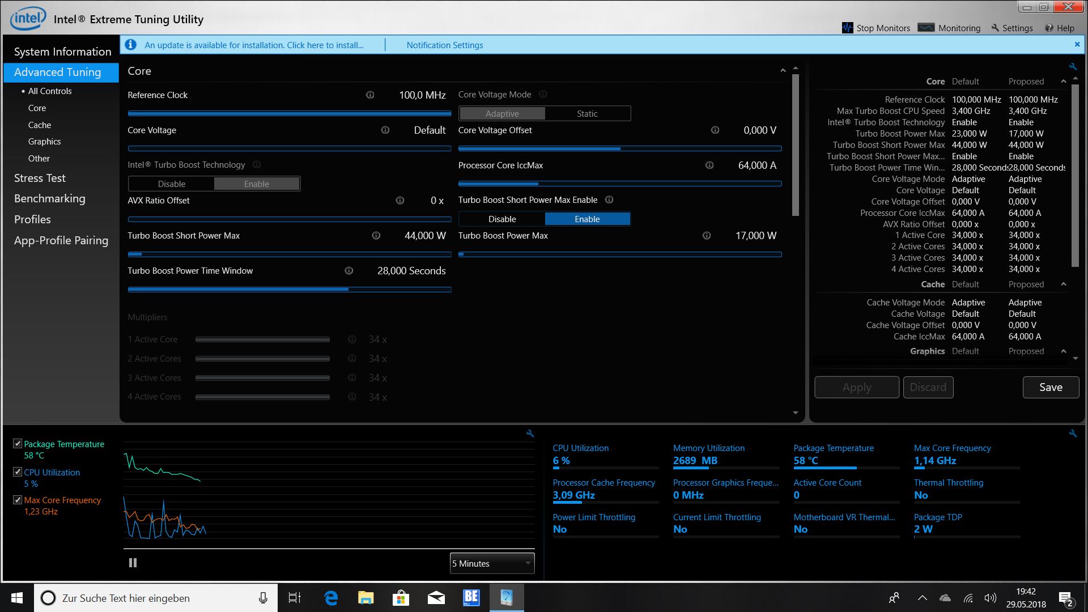Image resolution: width=1088 pixels, height=612 pixels.
Task: Open Help via question mark icon
Action: (x=1049, y=28)
